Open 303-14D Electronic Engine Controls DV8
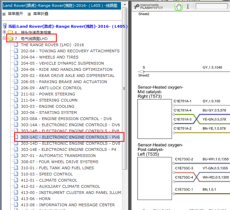 click(x=71, y=143)
